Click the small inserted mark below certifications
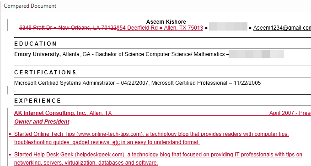The width and height of the screenshot is (311, 166). click(15, 91)
